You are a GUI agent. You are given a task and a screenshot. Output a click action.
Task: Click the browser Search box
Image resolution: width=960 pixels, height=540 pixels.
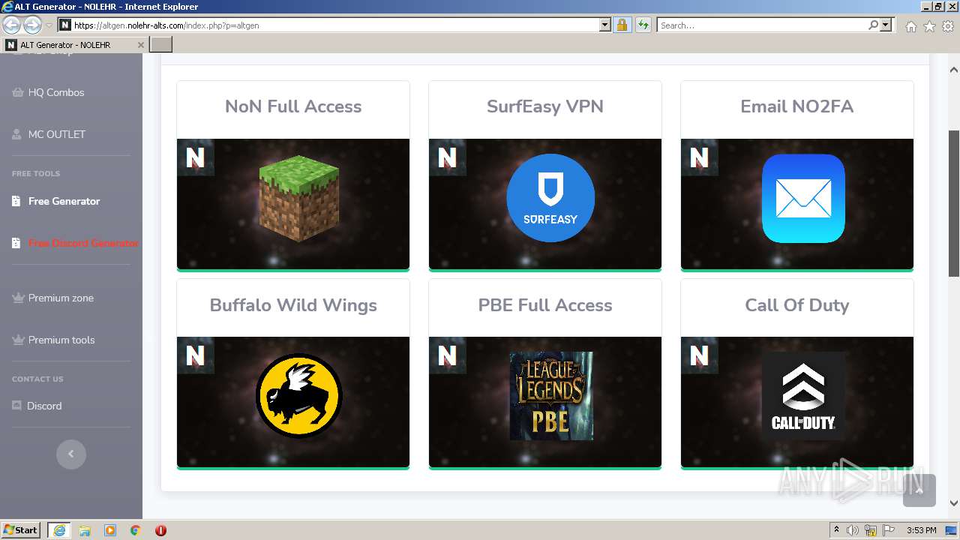pyautogui.click(x=763, y=25)
